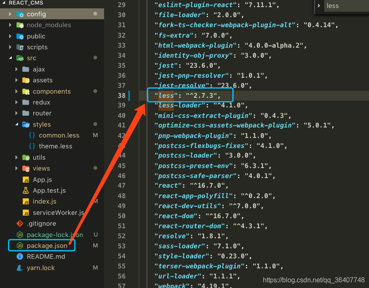Click the "less-loader" key on line 39
This screenshot has height=288, width=369.
tap(180, 105)
